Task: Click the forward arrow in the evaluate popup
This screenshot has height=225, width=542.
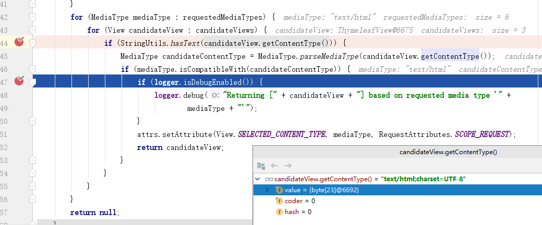Action: (287, 166)
